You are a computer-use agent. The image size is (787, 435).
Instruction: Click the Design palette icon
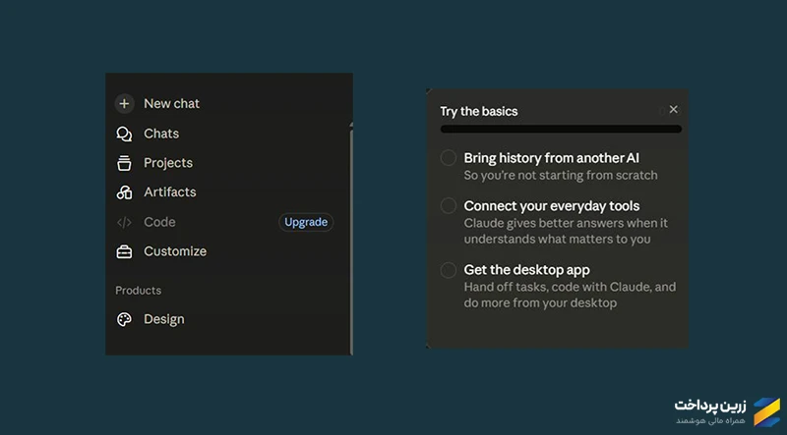click(124, 319)
